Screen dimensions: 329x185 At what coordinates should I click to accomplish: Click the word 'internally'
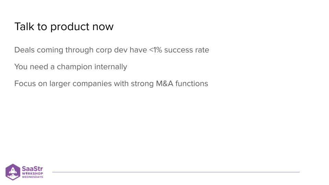coord(111,67)
